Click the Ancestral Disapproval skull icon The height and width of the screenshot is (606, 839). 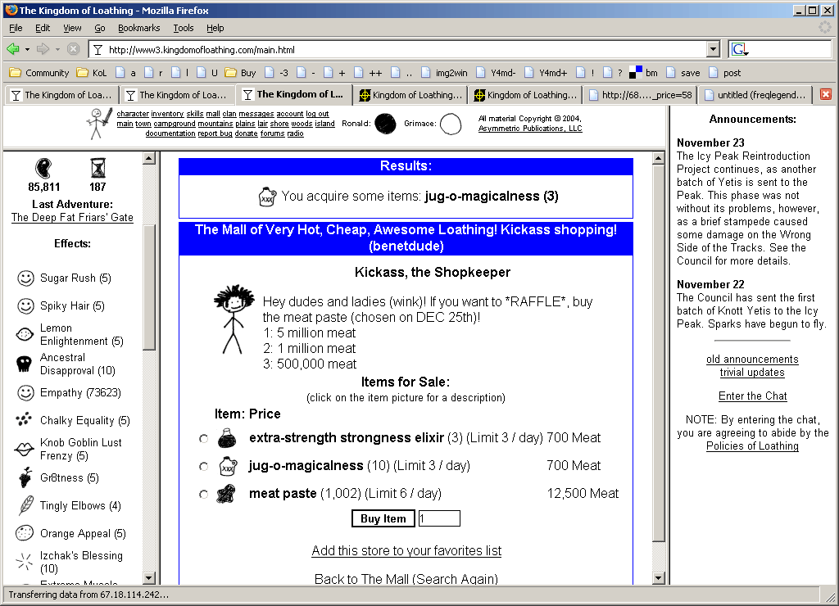[x=24, y=364]
